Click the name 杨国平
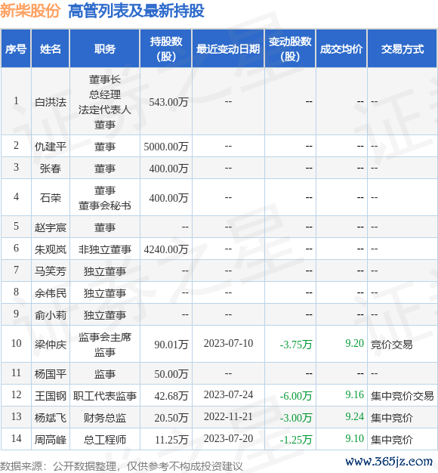Screen dimensions: 438x473 (x=51, y=374)
